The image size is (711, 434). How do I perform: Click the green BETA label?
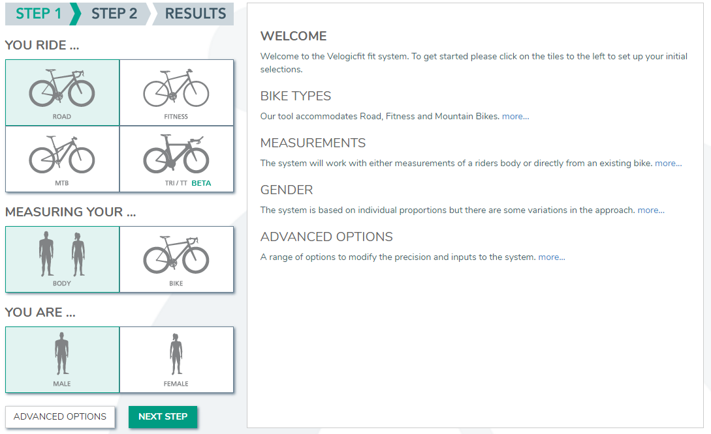pos(201,183)
